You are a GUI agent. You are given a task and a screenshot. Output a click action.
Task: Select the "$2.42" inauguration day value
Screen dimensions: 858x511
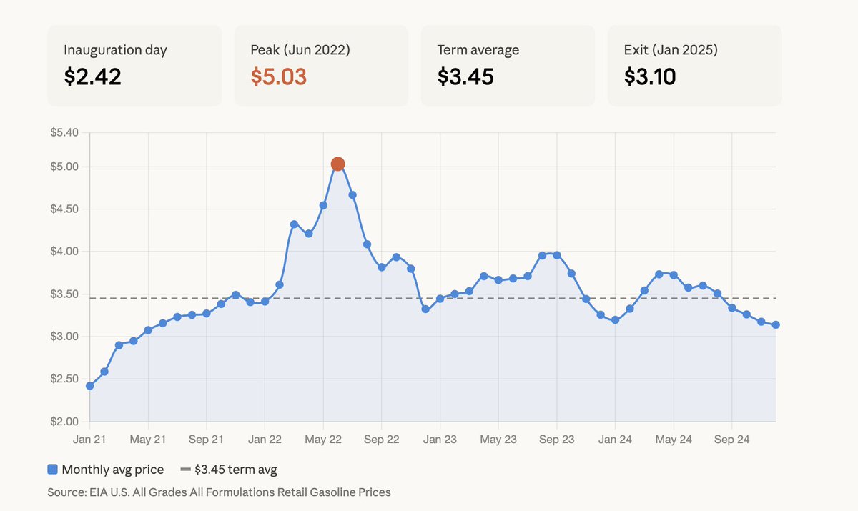93,76
